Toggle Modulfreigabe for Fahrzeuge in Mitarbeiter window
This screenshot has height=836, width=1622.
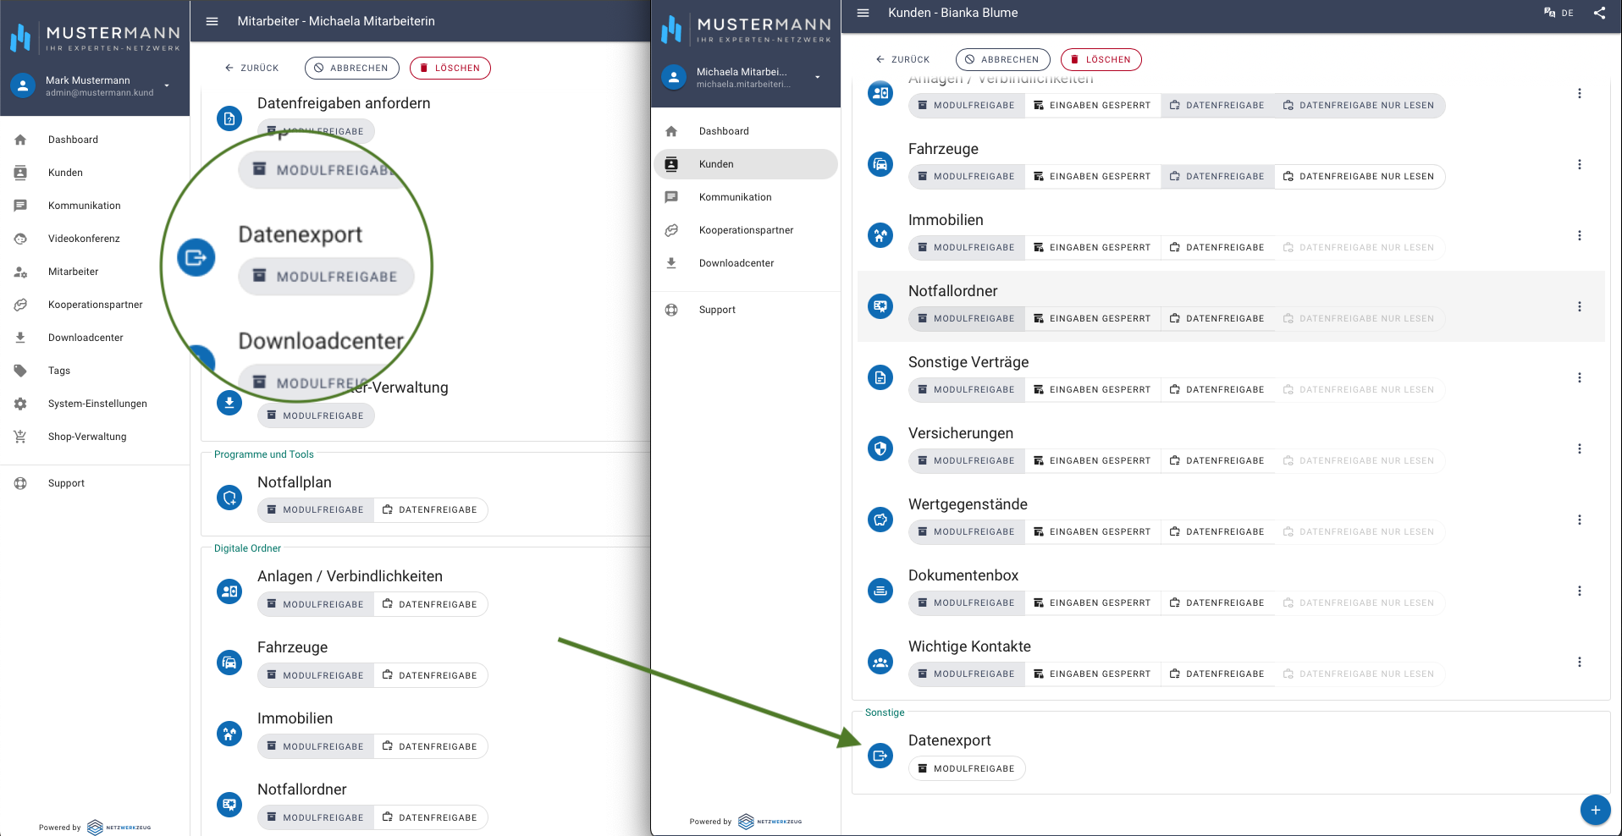coord(315,675)
